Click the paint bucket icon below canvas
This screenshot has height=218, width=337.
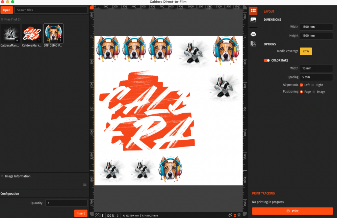pyautogui.click(x=230, y=215)
